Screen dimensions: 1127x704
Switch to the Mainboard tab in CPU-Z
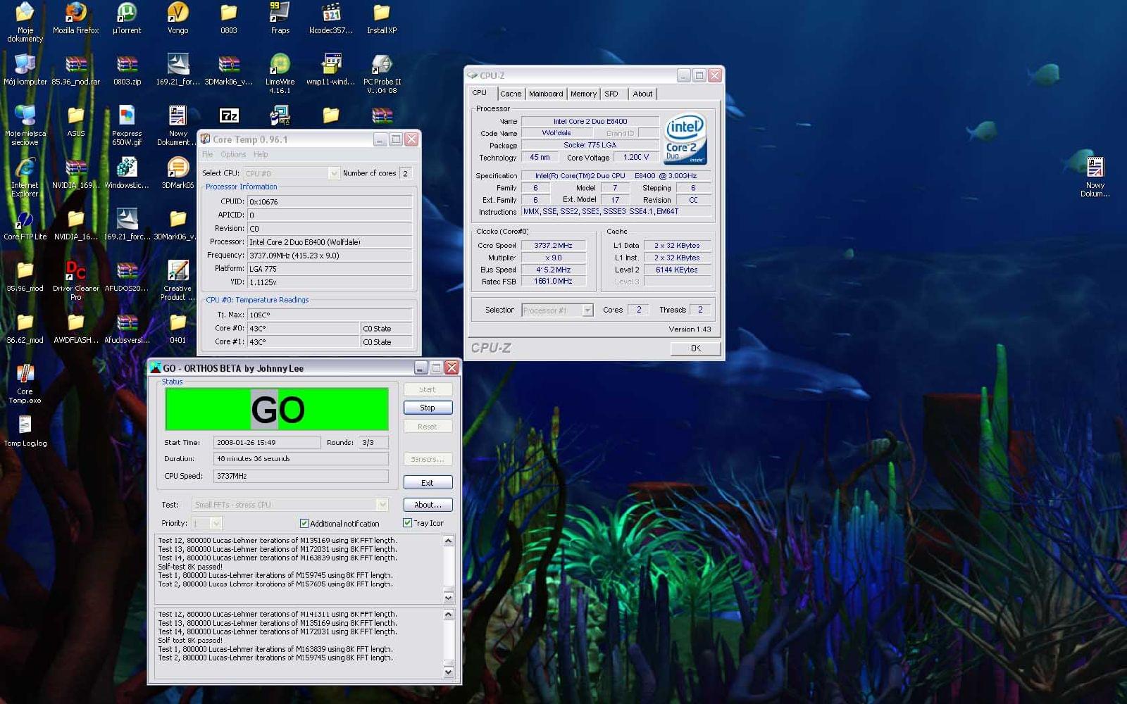pyautogui.click(x=546, y=94)
